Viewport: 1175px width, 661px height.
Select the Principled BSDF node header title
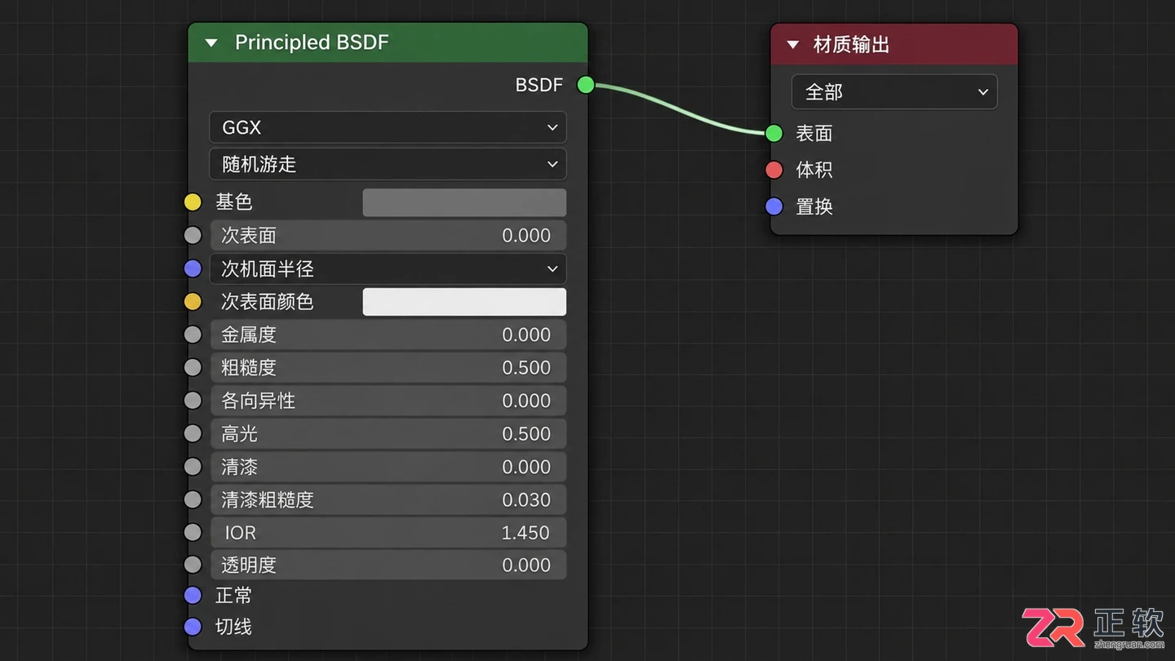point(312,42)
